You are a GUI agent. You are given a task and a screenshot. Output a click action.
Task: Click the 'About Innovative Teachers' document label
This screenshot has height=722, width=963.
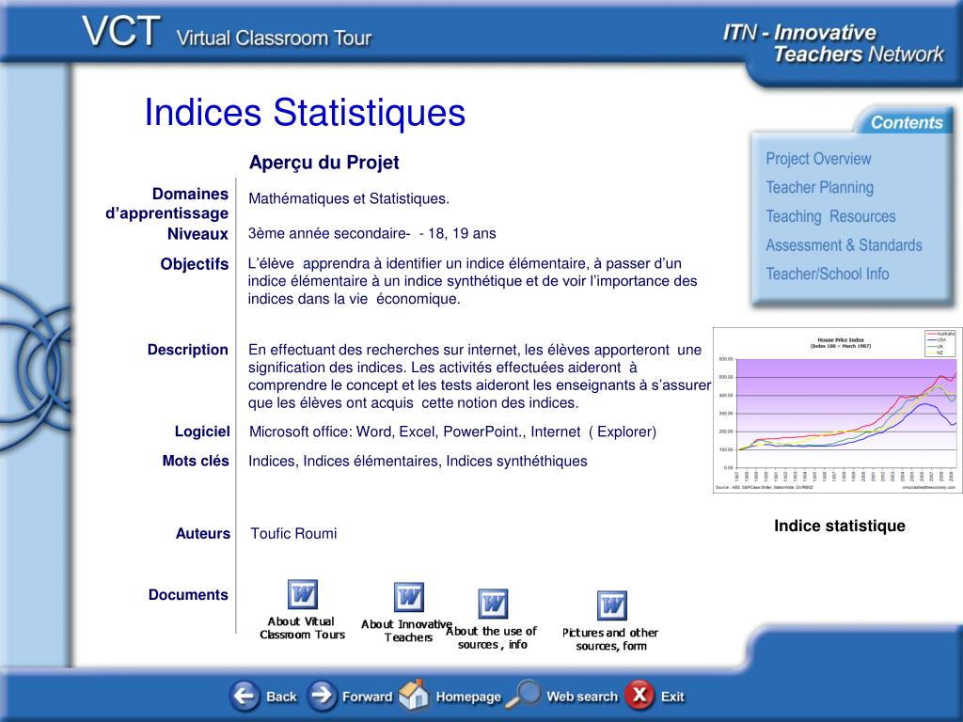(406, 631)
